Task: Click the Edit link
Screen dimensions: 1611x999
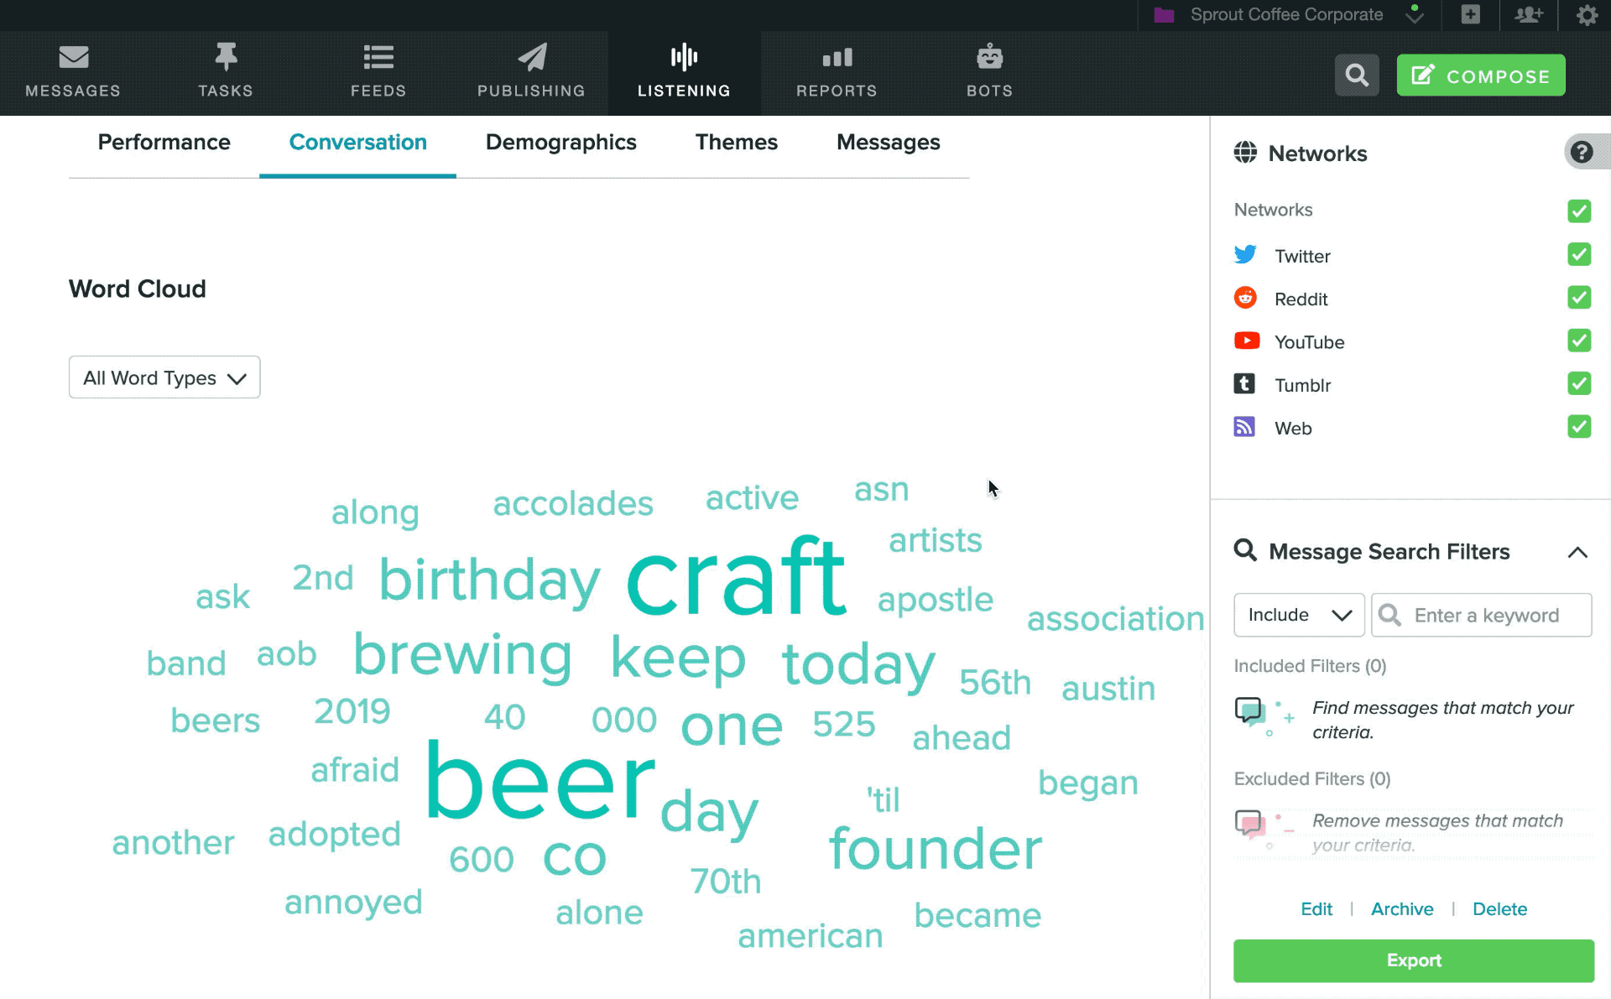Action: (1316, 909)
